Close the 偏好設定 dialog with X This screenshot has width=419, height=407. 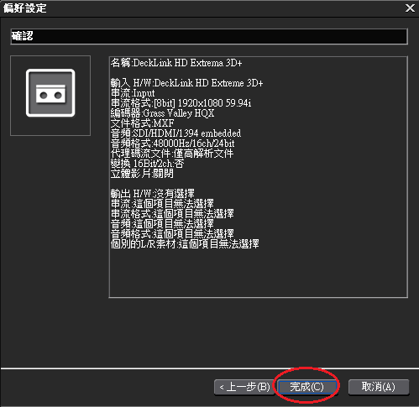click(x=410, y=8)
